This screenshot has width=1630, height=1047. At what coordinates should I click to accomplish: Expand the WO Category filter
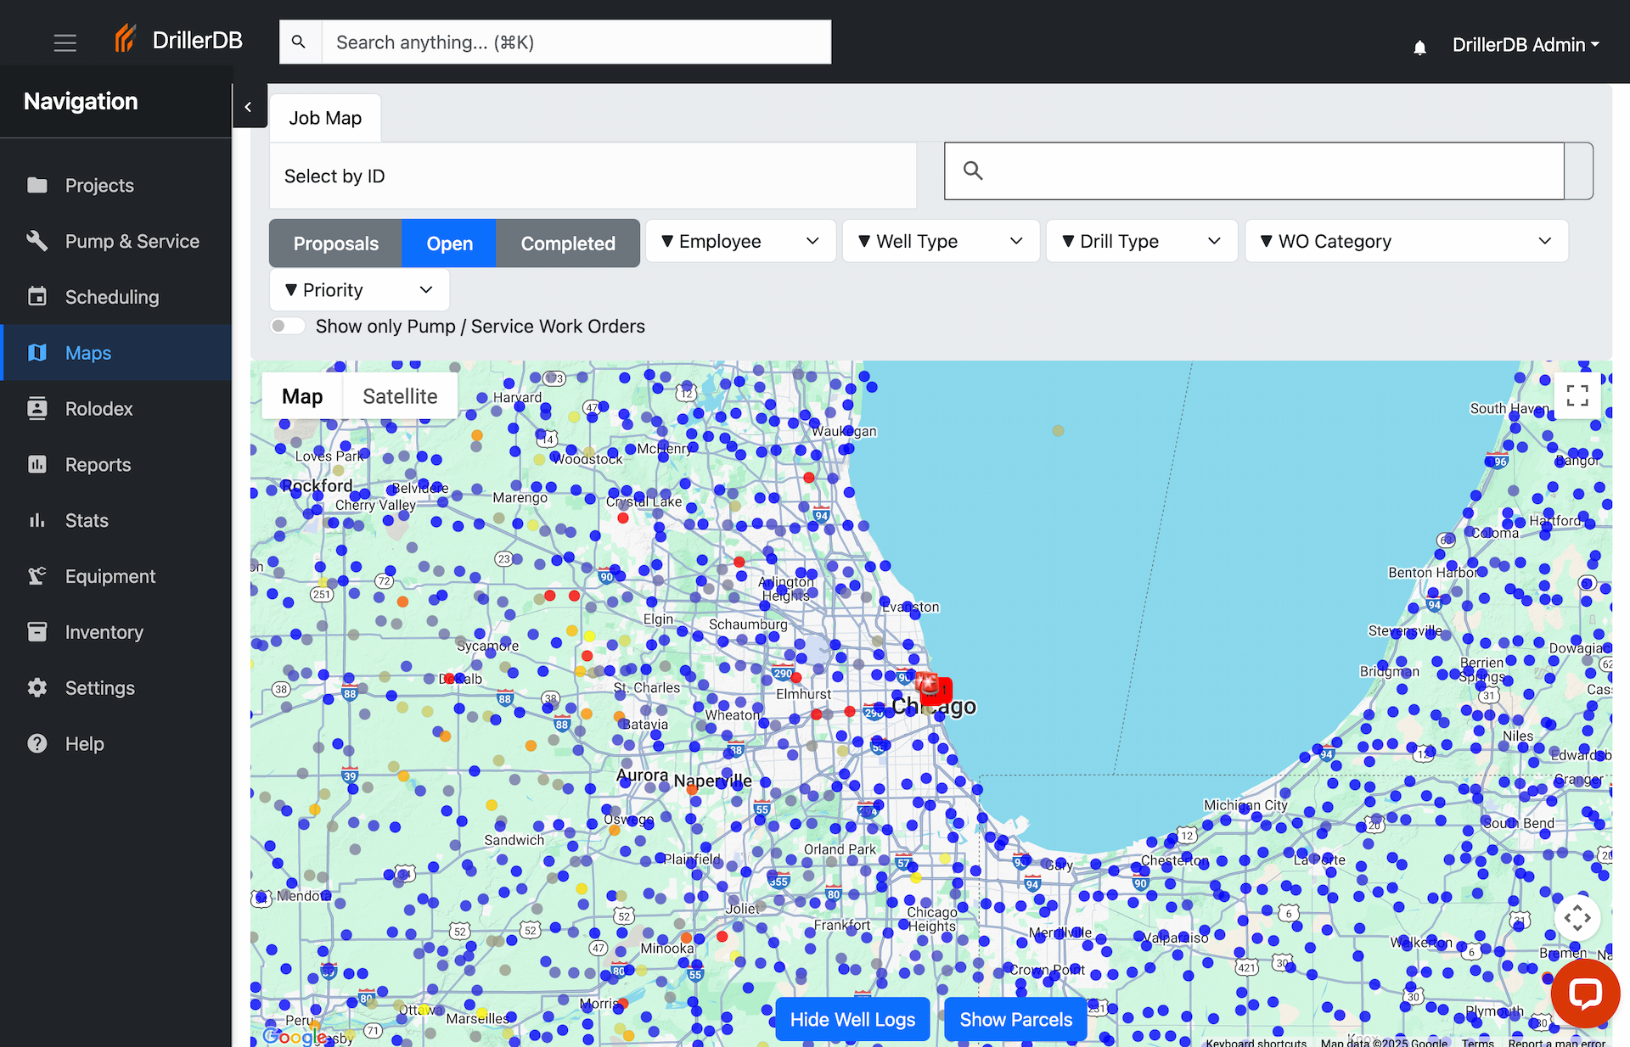[x=1405, y=241]
